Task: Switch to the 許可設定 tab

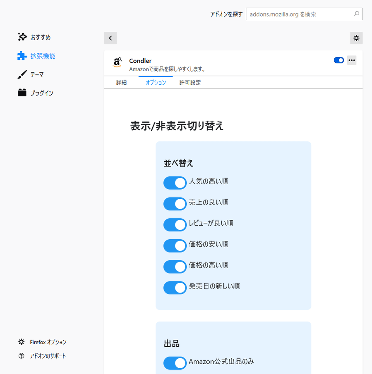Action: pyautogui.click(x=190, y=83)
